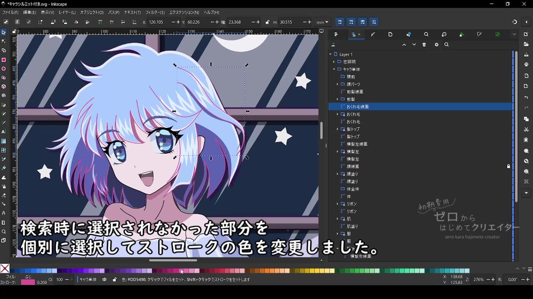Toggle lock of current layer in status bar
533x299 pixels.
(x=115, y=279)
